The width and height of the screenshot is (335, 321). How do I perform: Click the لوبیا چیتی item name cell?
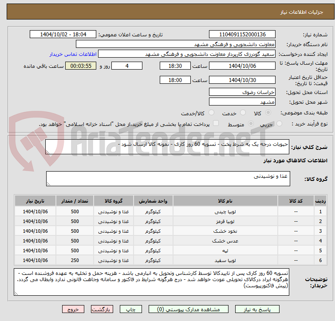tap(225, 211)
